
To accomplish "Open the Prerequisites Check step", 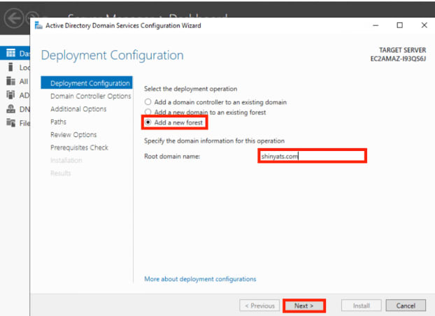I will 79,148.
